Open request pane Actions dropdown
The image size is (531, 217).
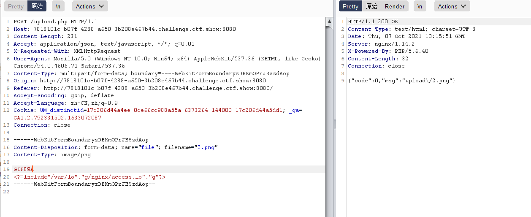[90, 6]
